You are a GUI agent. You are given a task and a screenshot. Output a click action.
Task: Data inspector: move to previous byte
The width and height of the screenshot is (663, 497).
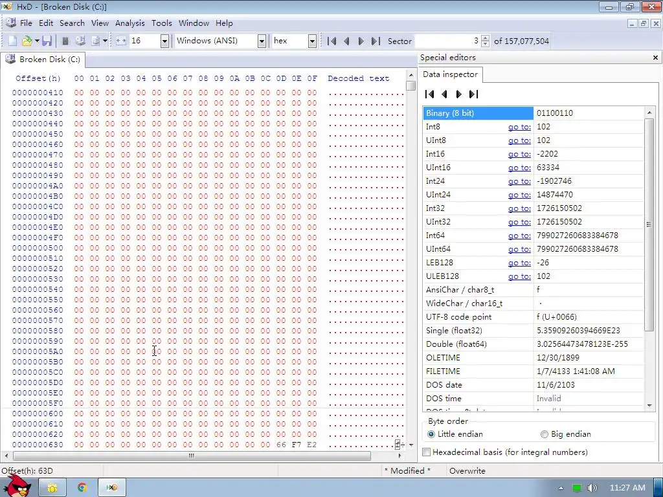(444, 94)
